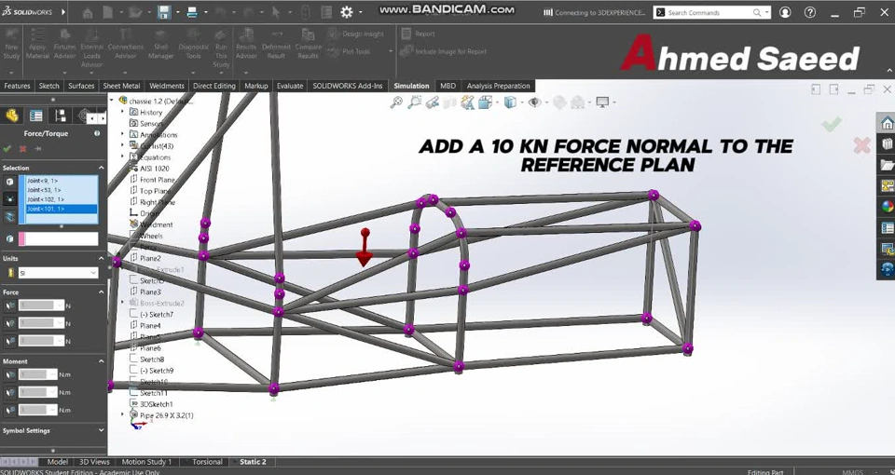Viewport: 895px width, 475px height.
Task: Open the Design Library tab in the task pane
Action: tap(887, 143)
